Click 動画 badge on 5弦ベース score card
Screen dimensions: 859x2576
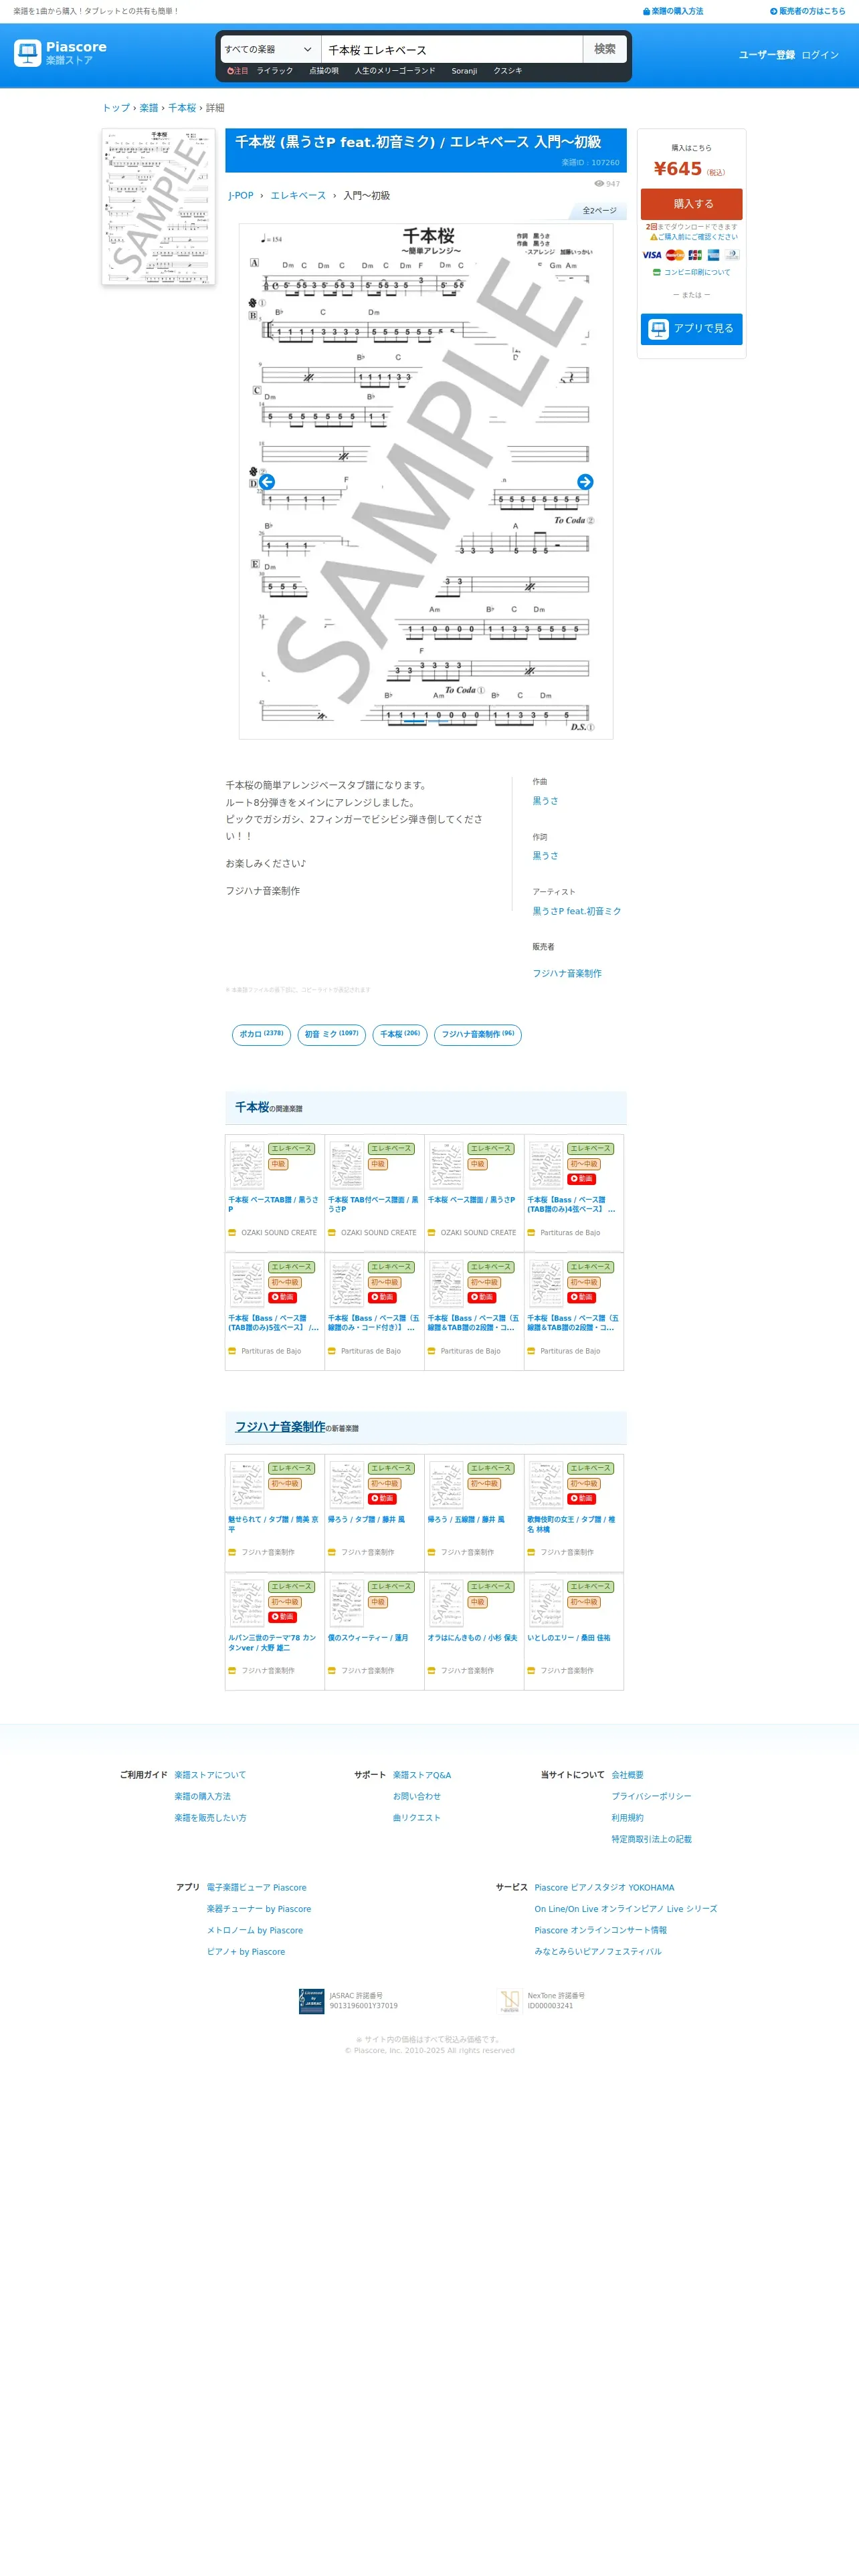pyautogui.click(x=283, y=1297)
